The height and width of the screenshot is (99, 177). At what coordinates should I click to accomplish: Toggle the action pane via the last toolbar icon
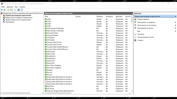click(x=22, y=10)
